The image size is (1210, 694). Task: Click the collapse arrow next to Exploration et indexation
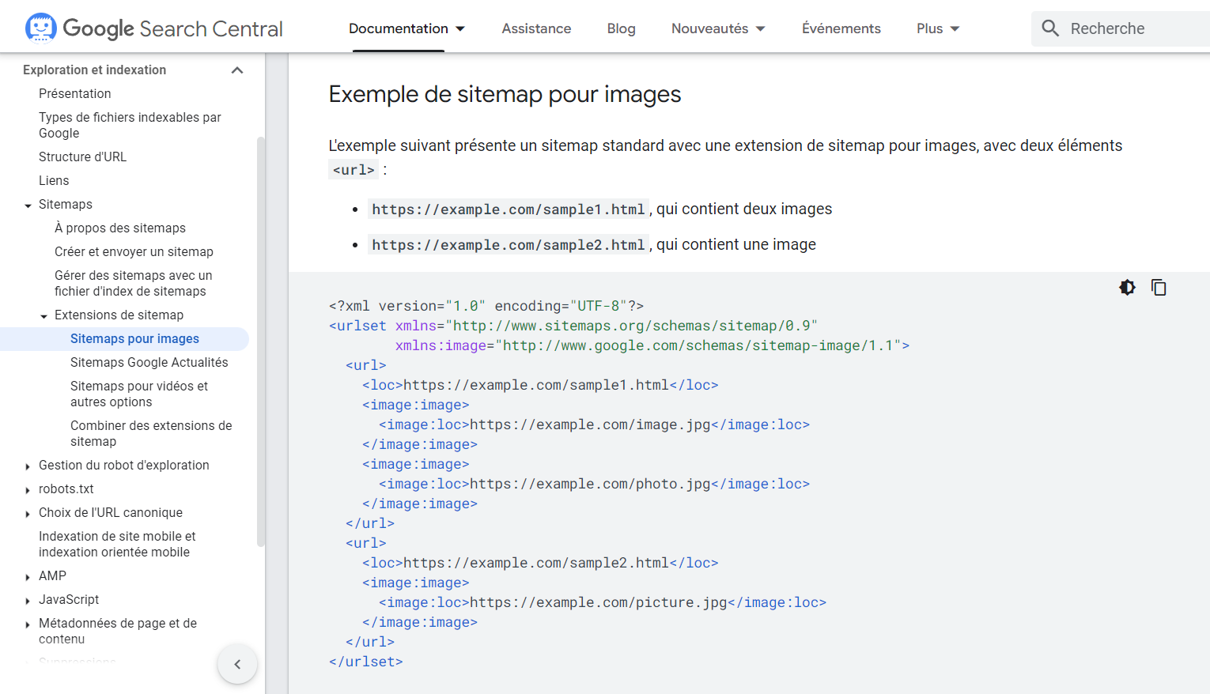pyautogui.click(x=236, y=70)
